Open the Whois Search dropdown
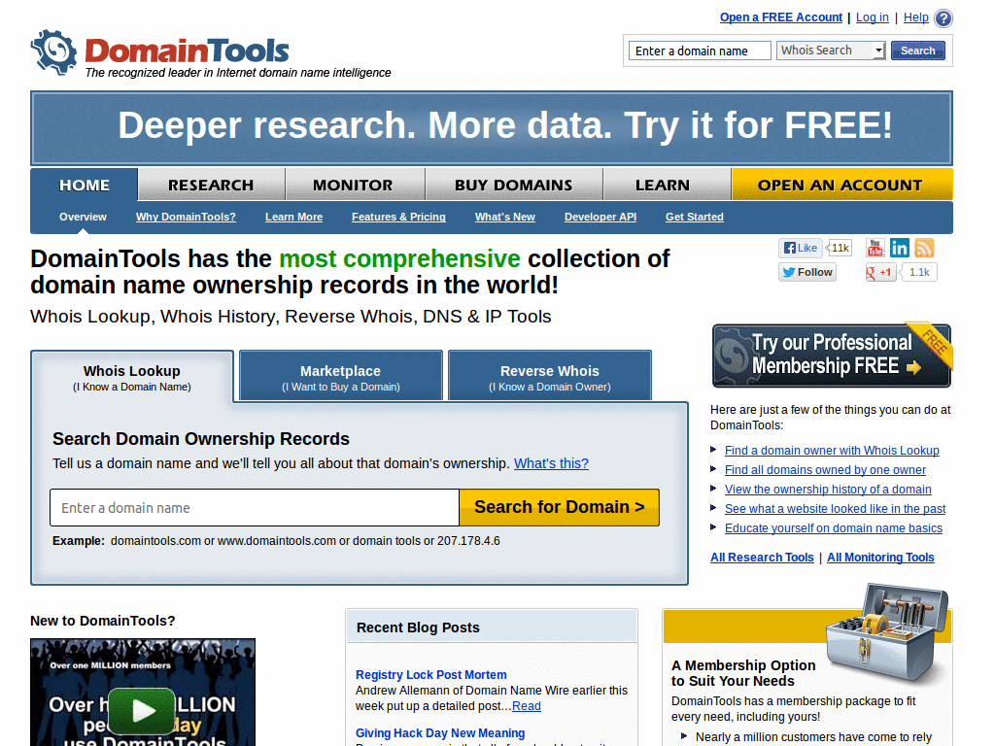Viewport: 995px width, 746px height. click(x=831, y=51)
